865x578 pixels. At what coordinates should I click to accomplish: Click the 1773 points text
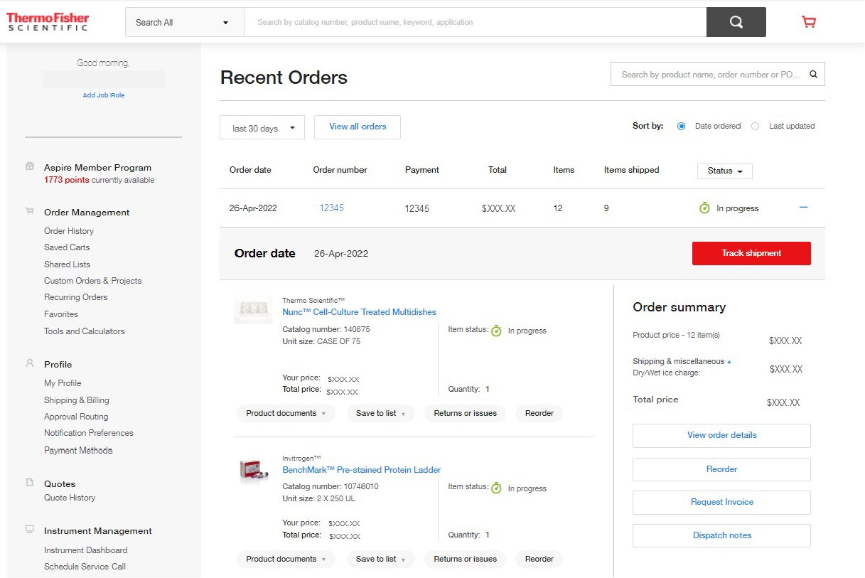pos(67,180)
